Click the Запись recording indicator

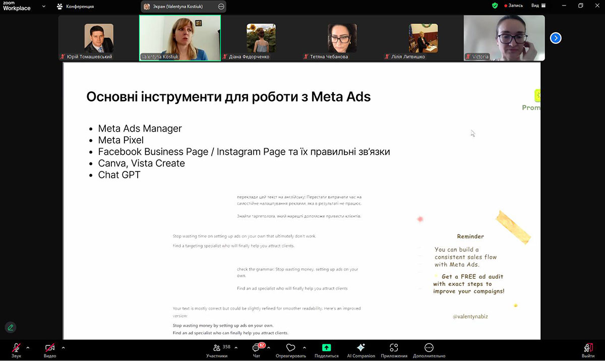[x=514, y=6]
